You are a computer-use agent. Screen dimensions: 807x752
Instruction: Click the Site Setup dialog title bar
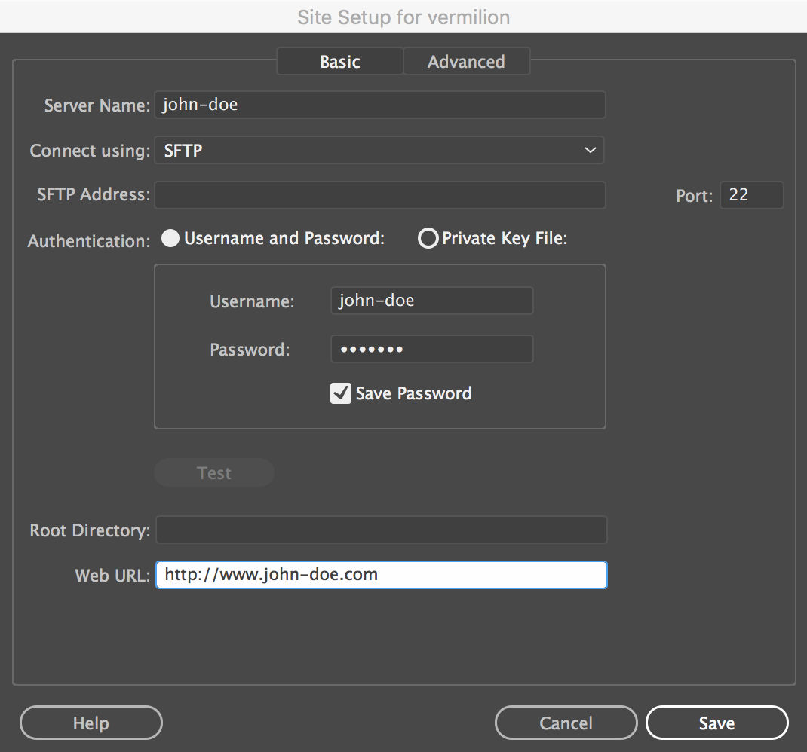point(403,16)
